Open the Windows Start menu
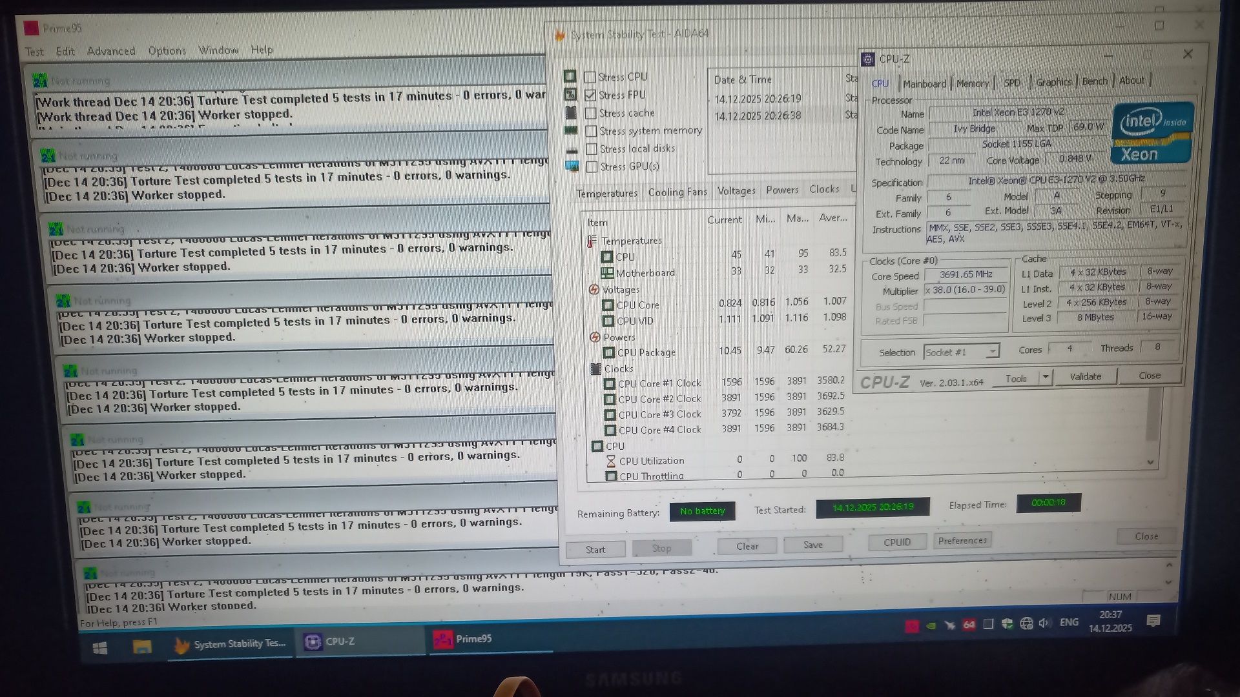Image resolution: width=1240 pixels, height=697 pixels. tap(100, 649)
